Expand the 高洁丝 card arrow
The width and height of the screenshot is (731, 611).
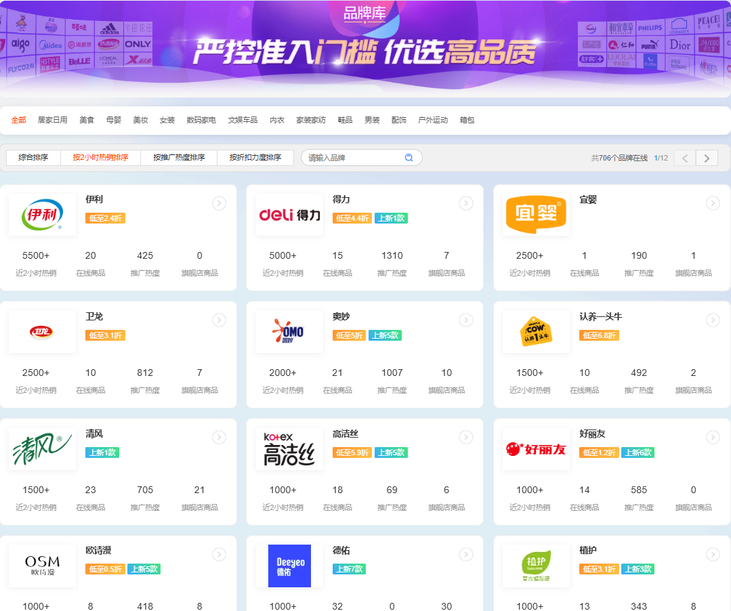click(x=465, y=437)
